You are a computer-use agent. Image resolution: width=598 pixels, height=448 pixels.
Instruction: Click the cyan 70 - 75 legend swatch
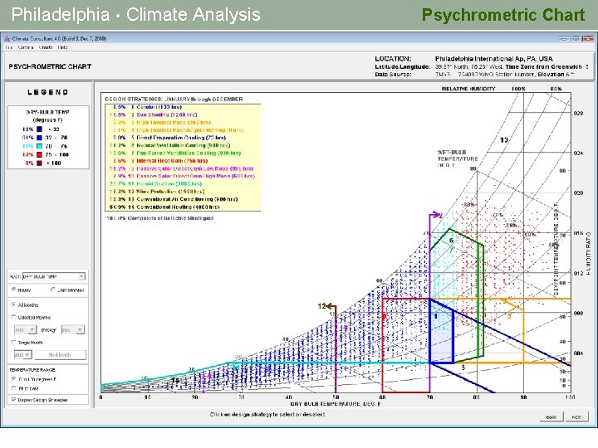39,146
